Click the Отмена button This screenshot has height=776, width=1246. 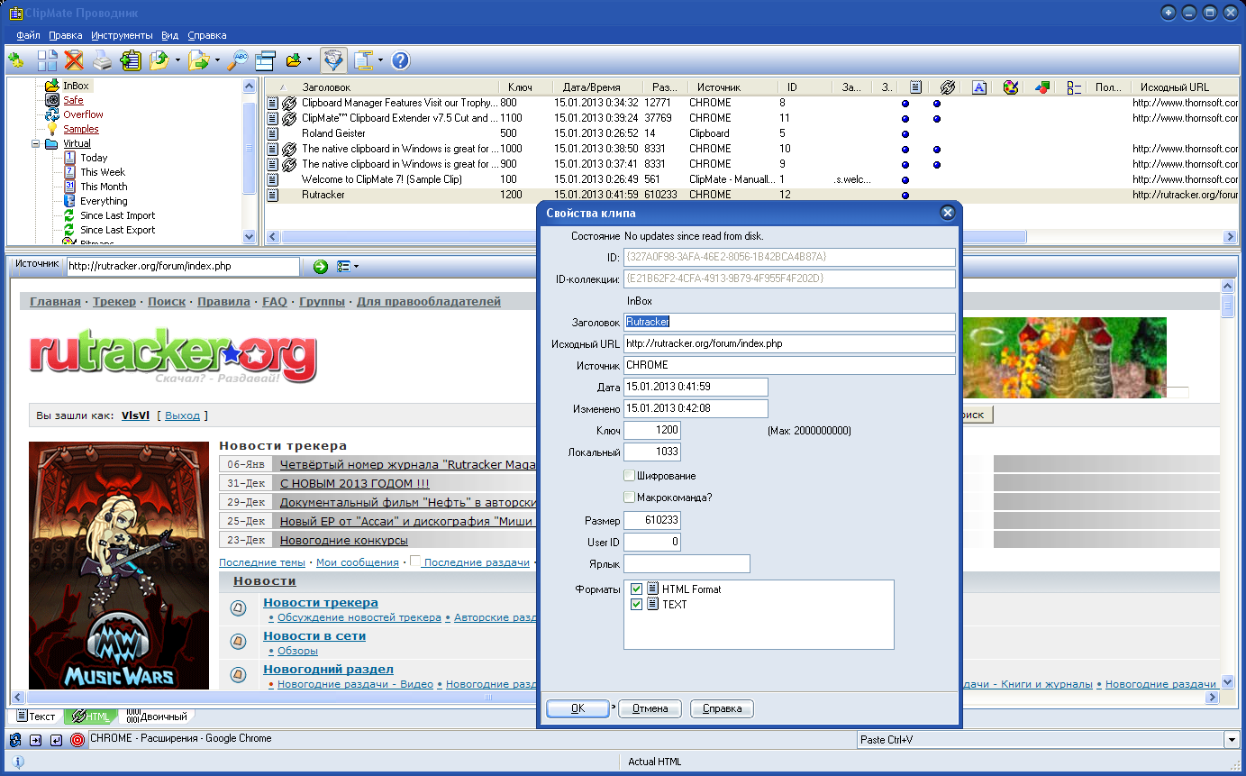click(650, 708)
